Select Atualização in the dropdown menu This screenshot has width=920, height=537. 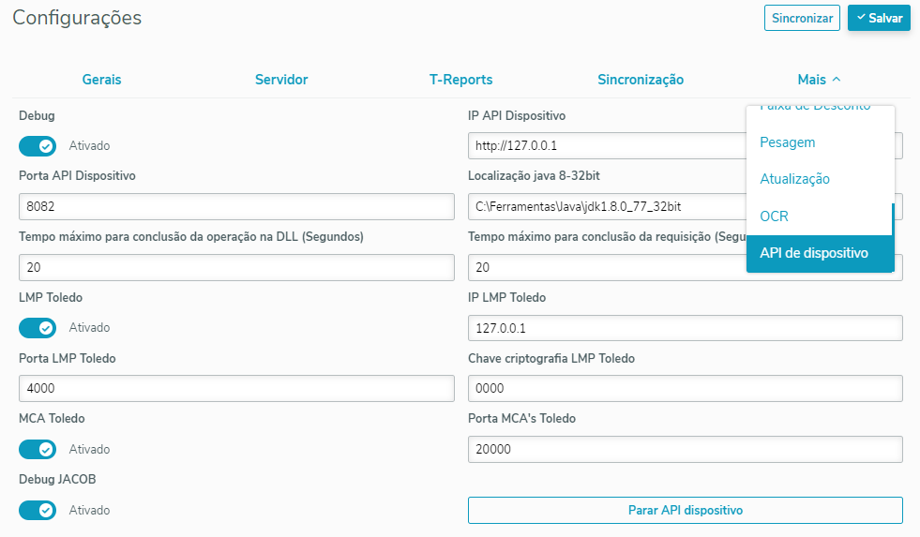coord(794,179)
